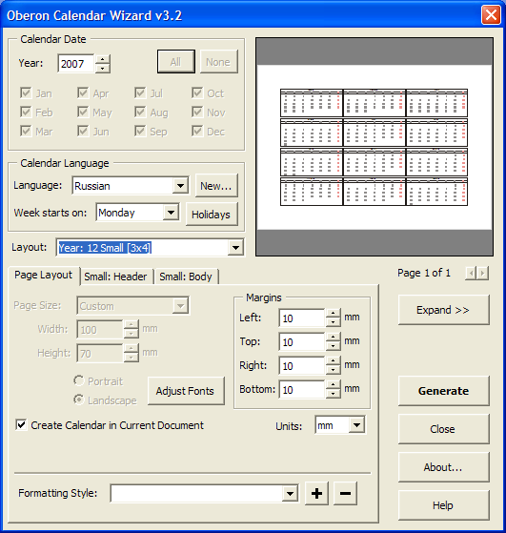
Task: Add a formatting style with plus button
Action: point(316,493)
